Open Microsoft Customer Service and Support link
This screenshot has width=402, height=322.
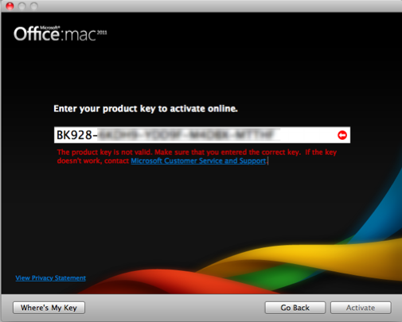pyautogui.click(x=198, y=161)
